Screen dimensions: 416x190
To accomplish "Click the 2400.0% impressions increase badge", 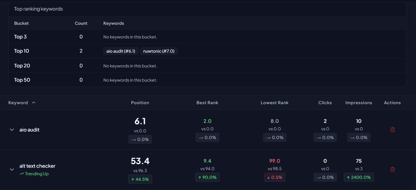I will [359, 177].
